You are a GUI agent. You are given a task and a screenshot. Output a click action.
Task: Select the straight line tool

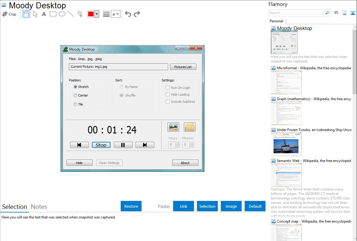click(71, 14)
